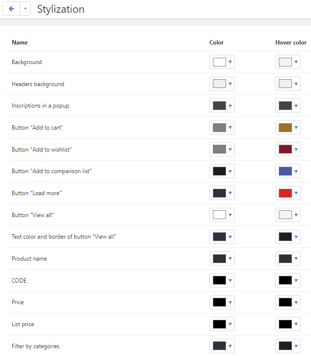Click blue Add to comparison list hover swatch

tap(285, 171)
